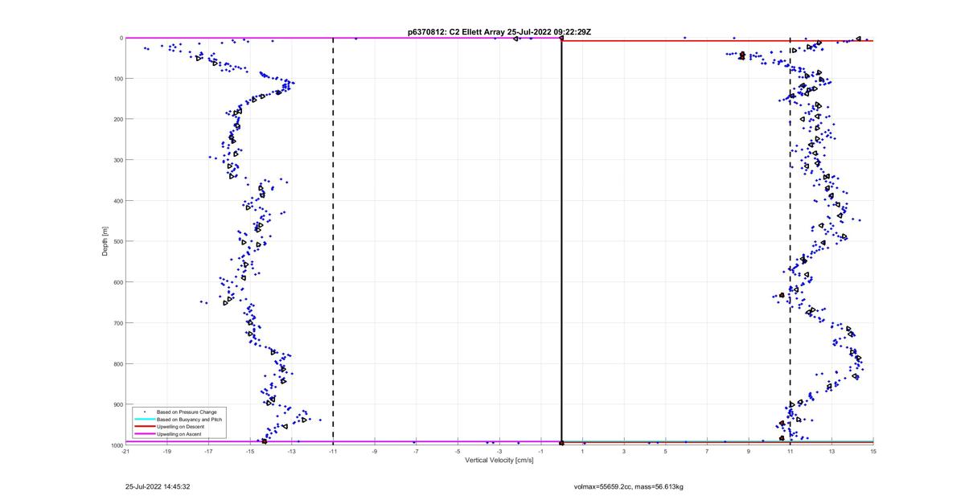
Task: Click x-axis tick label "-17"
Action: (x=208, y=452)
